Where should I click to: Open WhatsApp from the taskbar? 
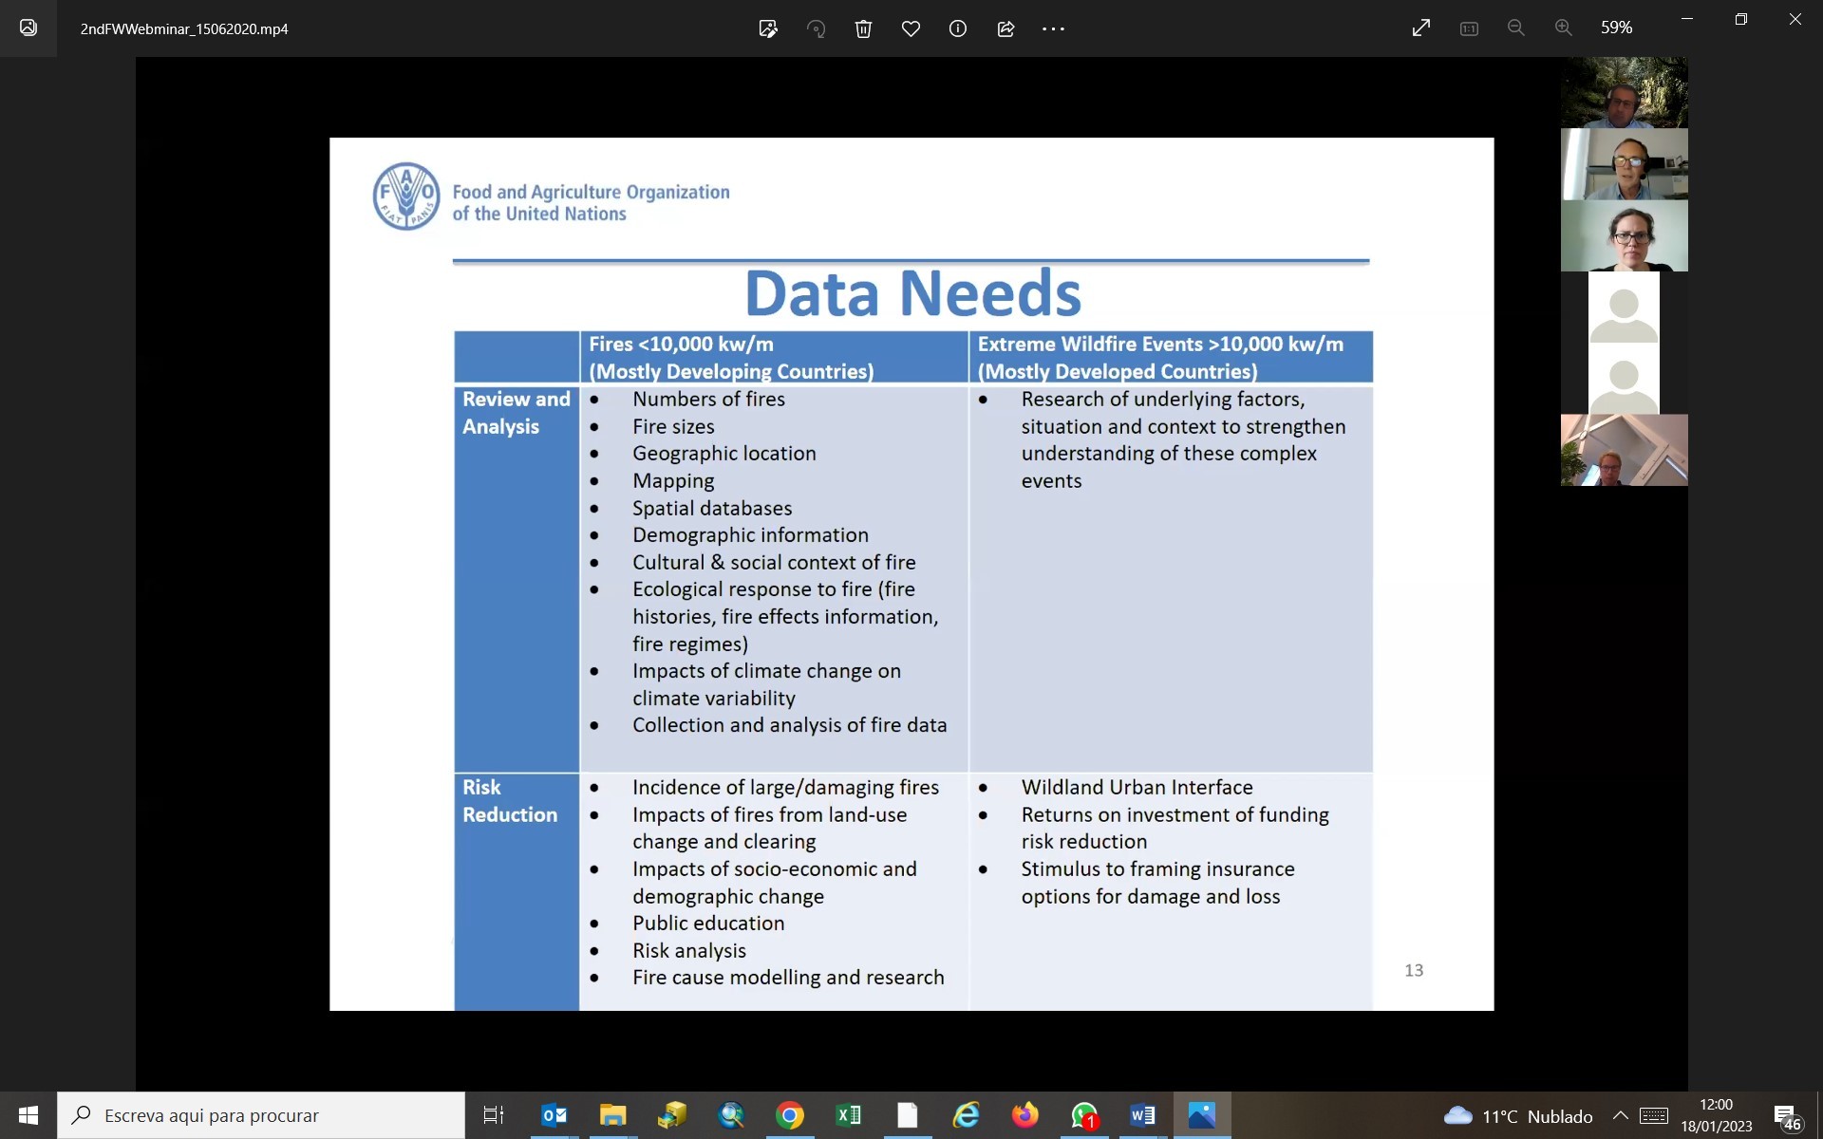[1084, 1115]
